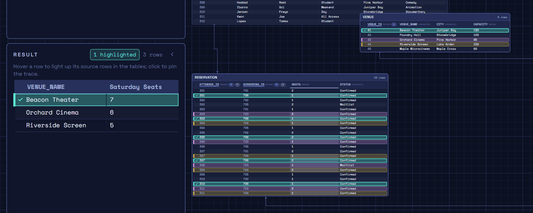This screenshot has height=213, width=533.
Task: Select reservation row 311 / 703
Action: (290, 189)
